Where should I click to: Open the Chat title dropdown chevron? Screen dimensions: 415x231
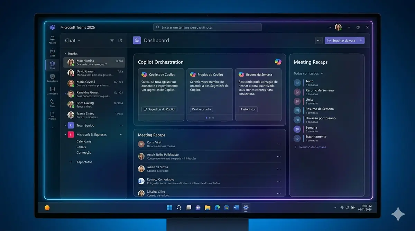[79, 41]
